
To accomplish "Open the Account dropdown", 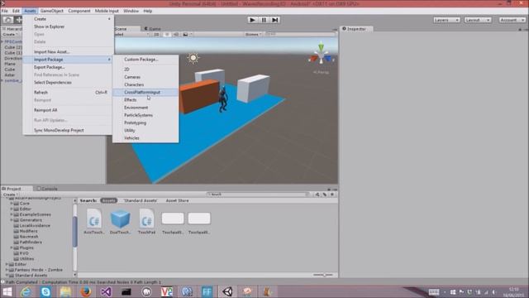I will 512,20.
